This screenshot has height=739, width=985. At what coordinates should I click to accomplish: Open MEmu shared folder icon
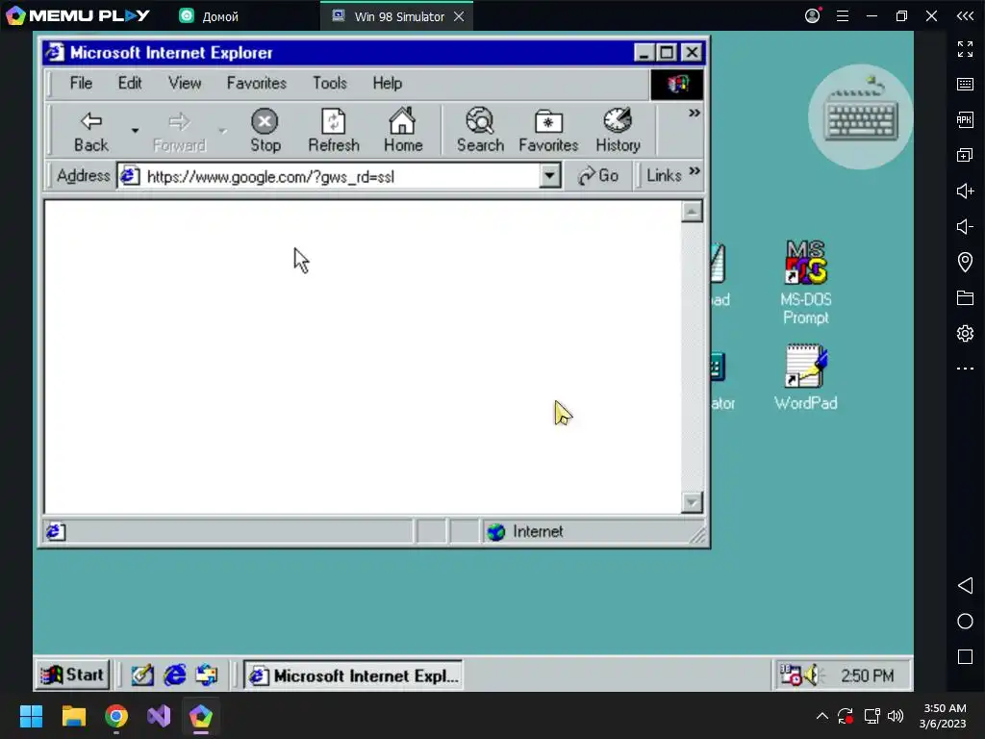point(965,297)
